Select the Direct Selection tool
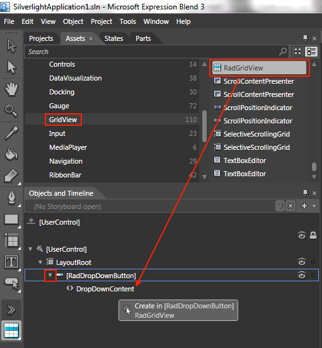This screenshot has width=322, height=348. coord(11,67)
